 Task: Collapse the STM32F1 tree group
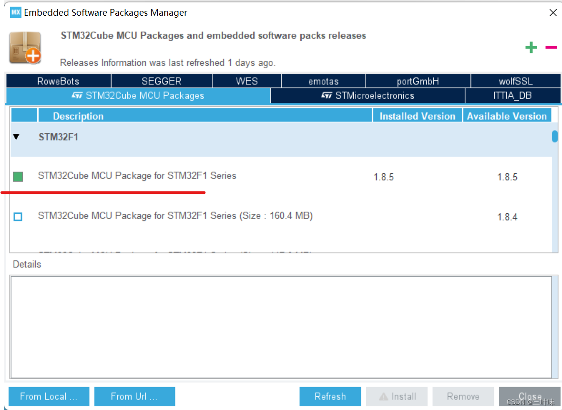(16, 137)
